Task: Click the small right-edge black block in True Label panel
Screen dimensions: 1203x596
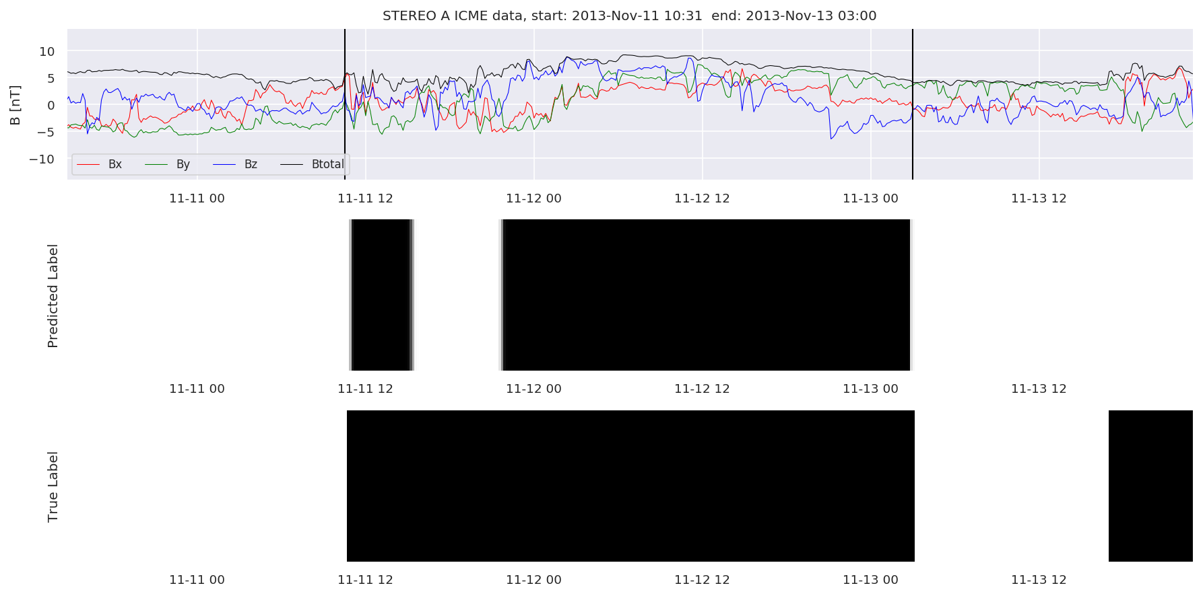Action: (1150, 486)
